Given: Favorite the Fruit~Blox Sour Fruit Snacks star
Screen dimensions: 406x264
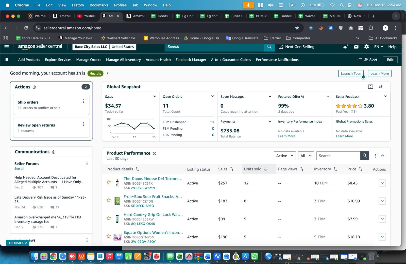Looking at the screenshot, I should pos(109,200).
